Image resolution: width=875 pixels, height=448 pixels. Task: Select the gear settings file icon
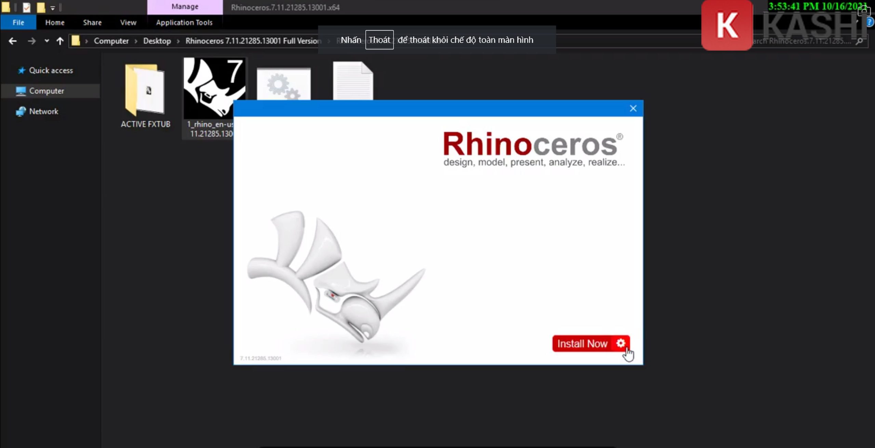click(283, 84)
